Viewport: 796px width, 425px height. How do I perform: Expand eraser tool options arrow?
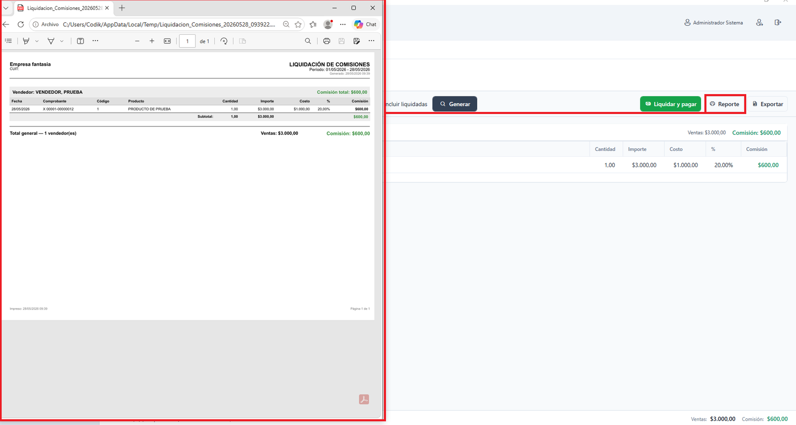tap(62, 41)
